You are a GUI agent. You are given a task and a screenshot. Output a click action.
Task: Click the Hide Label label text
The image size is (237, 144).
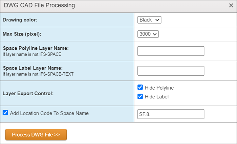tap(157, 97)
